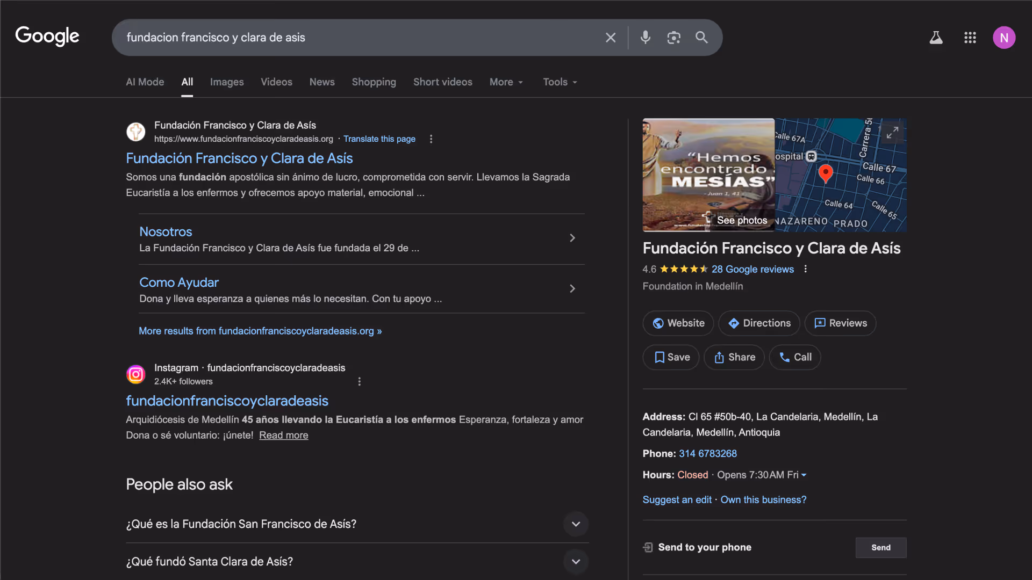Open options menu for the first result
This screenshot has height=580, width=1032.
[431, 139]
